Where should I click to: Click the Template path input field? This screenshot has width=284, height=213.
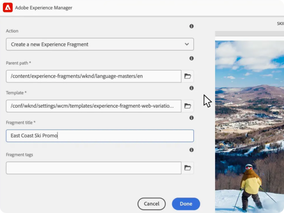tap(94, 106)
